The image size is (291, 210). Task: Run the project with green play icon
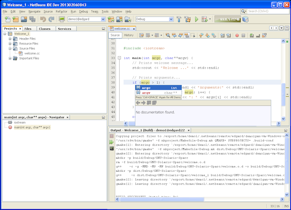(196, 20)
